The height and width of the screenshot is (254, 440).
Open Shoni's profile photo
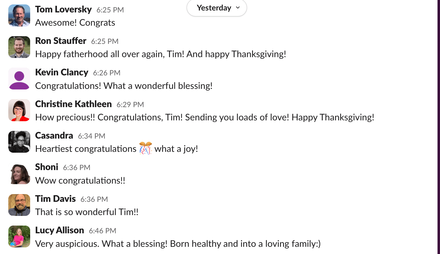tap(19, 173)
